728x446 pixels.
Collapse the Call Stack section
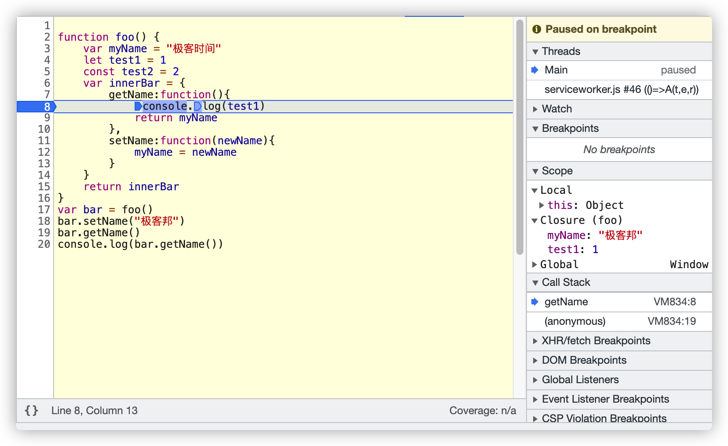tap(535, 283)
